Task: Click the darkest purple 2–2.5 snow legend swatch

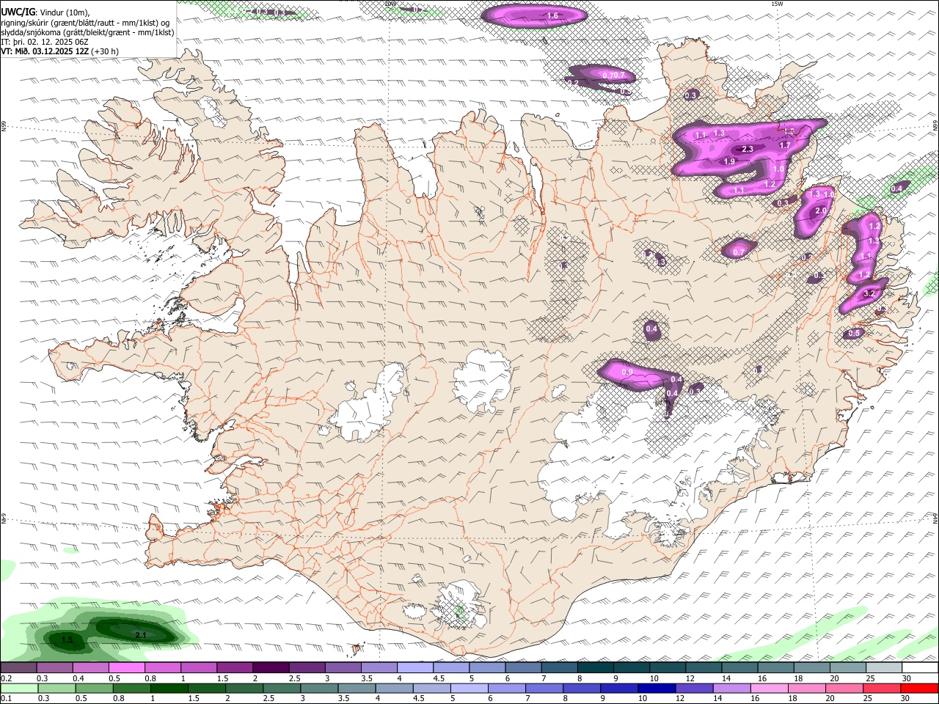Action: [x=271, y=667]
